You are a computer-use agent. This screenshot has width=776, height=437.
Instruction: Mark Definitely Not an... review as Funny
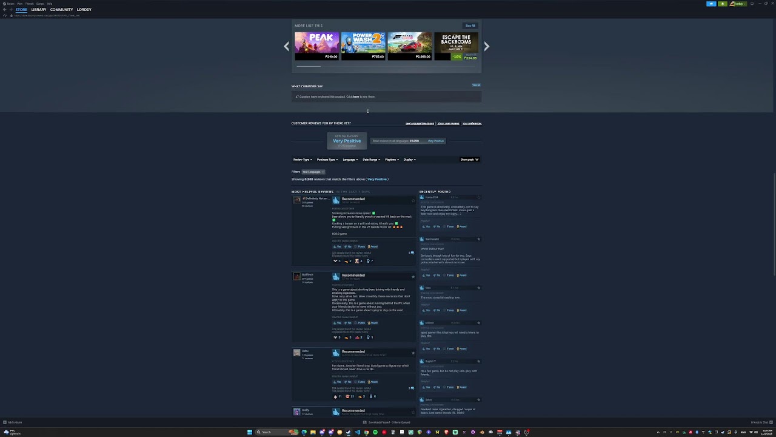point(360,246)
